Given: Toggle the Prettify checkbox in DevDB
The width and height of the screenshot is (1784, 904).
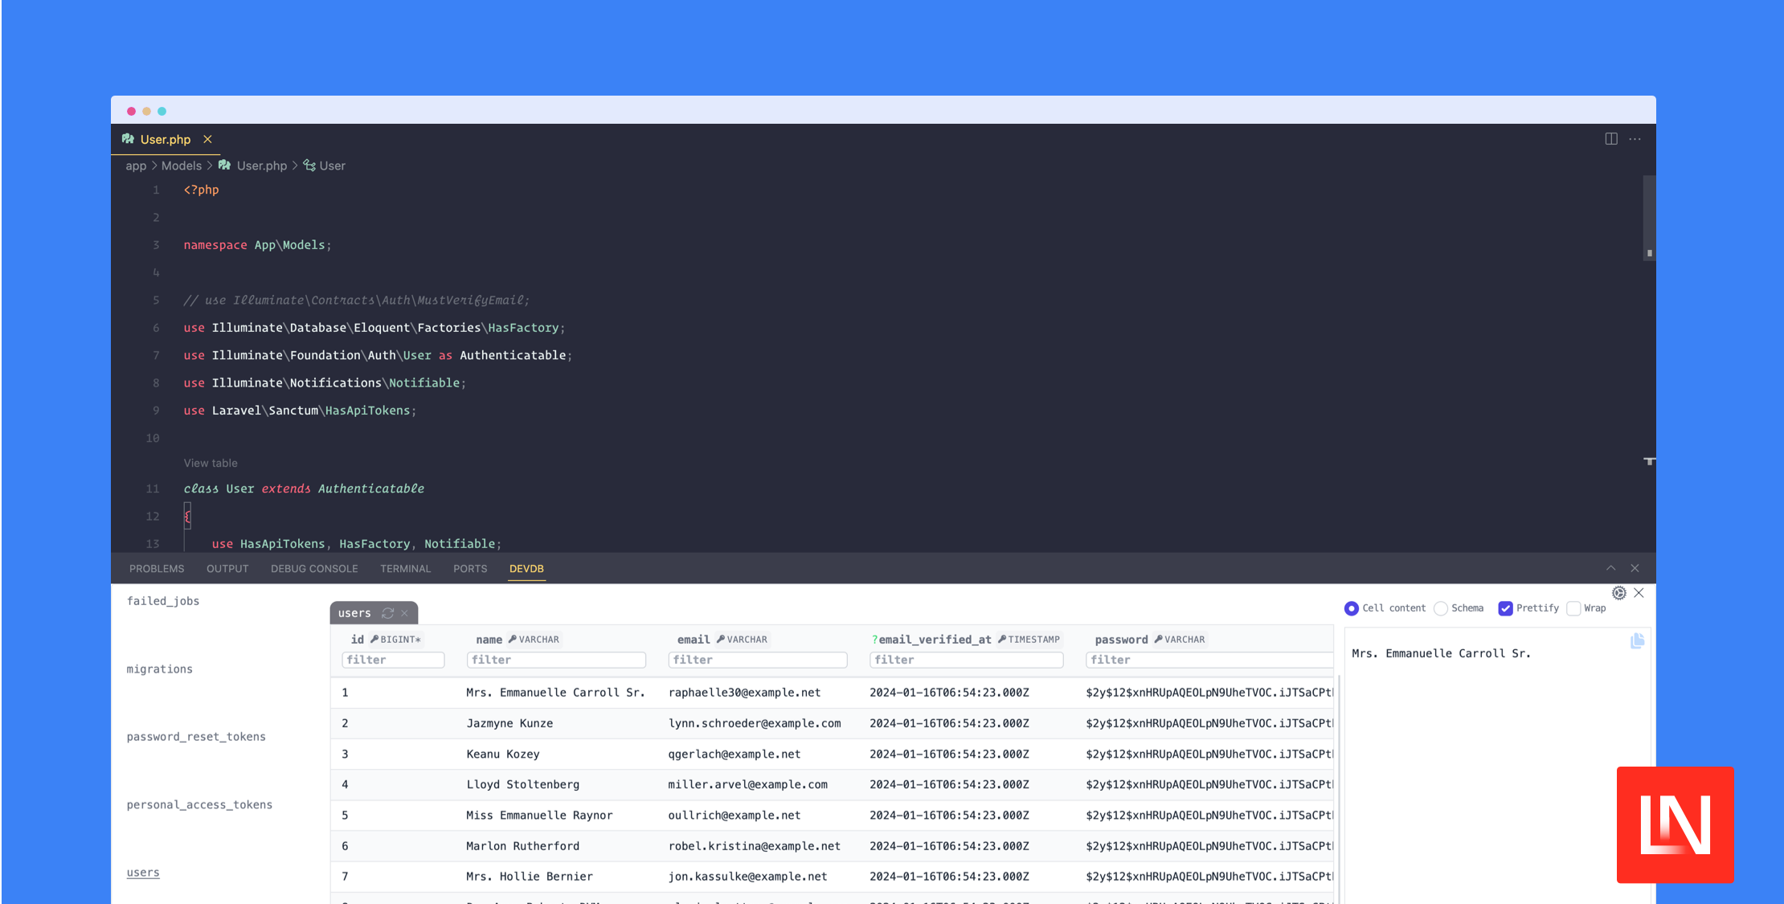Looking at the screenshot, I should click(1505, 607).
